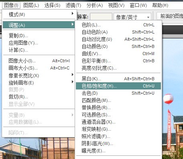Image resolution: width=183 pixels, height=159 pixels.
Task: Choose 替换颜色(R) option
Action: click(118, 107)
